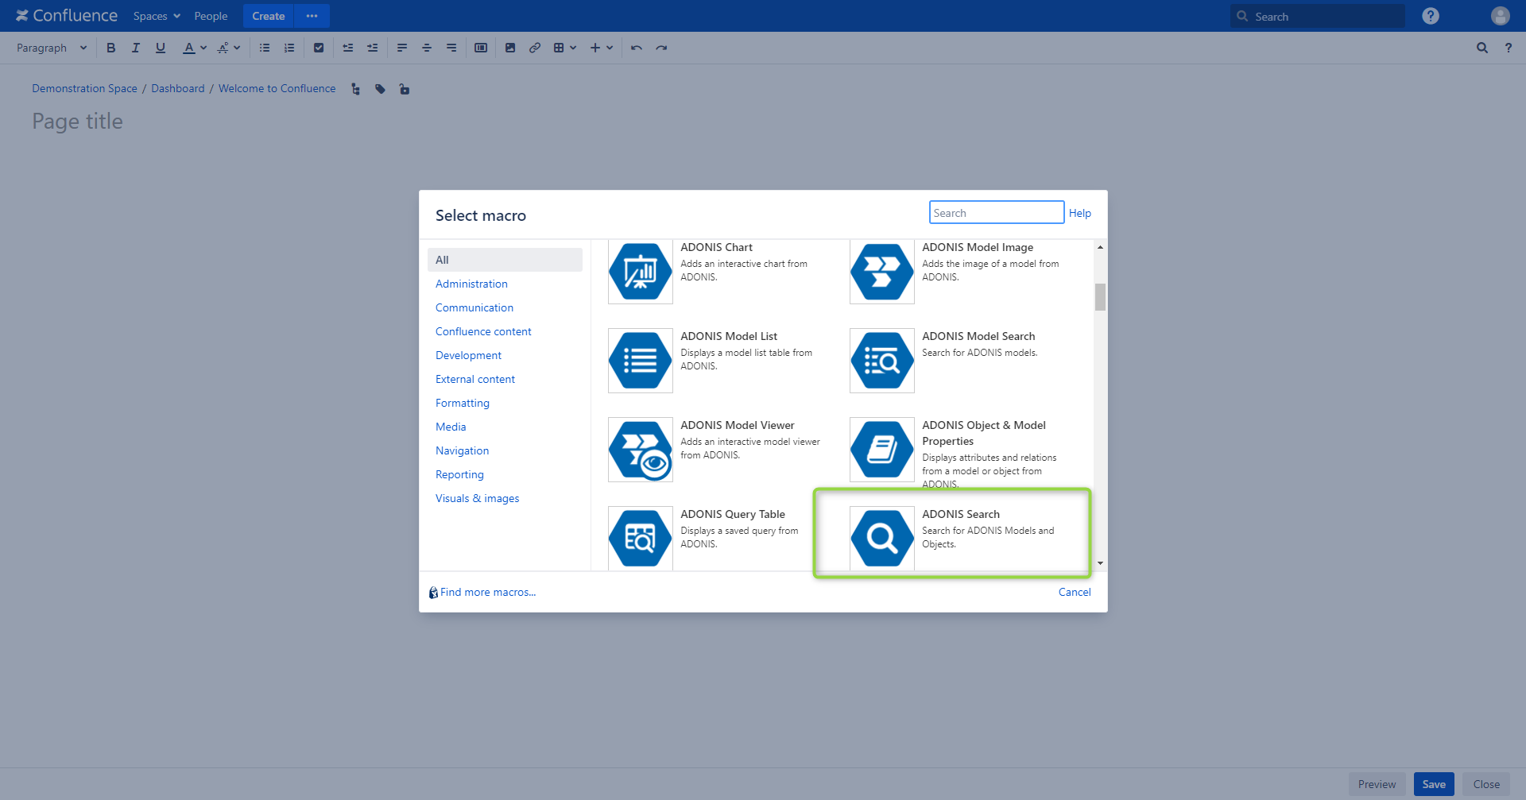Open People in top navigation

(211, 16)
